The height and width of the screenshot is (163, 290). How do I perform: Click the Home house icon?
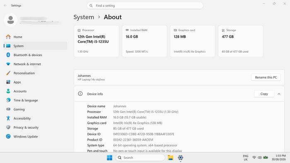tap(8, 37)
